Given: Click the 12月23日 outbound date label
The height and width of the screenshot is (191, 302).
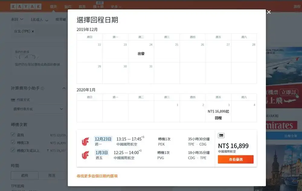Looking at the screenshot, I should click(103, 139).
